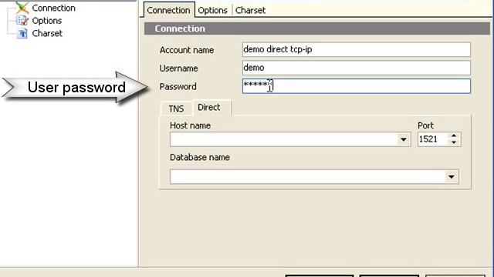Image resolution: width=494 pixels, height=277 pixels.
Task: Open the Charset tree item label
Action: (x=47, y=33)
